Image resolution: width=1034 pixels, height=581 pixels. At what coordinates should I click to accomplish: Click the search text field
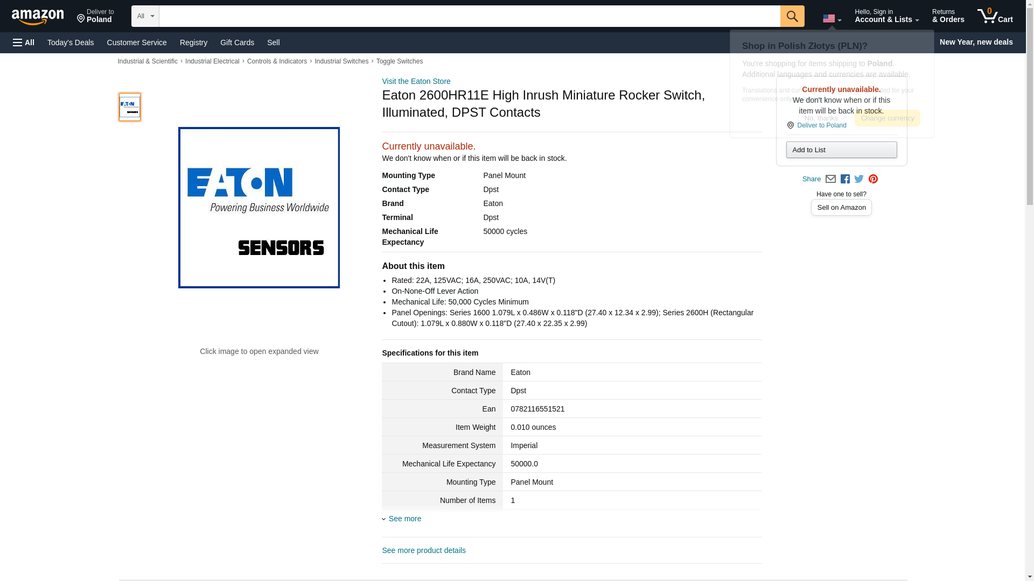point(469,16)
